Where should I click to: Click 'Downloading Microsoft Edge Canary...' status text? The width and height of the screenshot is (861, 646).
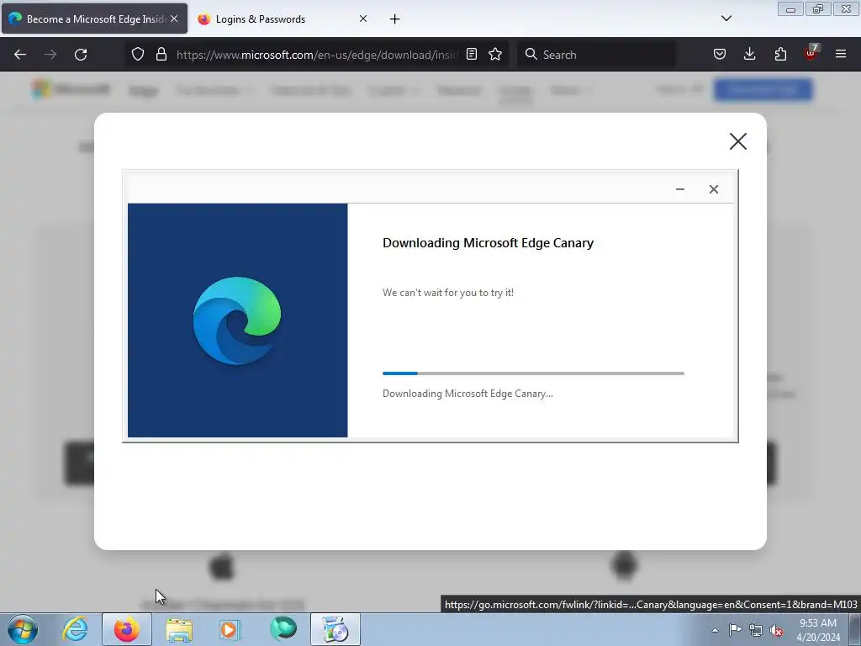tap(467, 394)
